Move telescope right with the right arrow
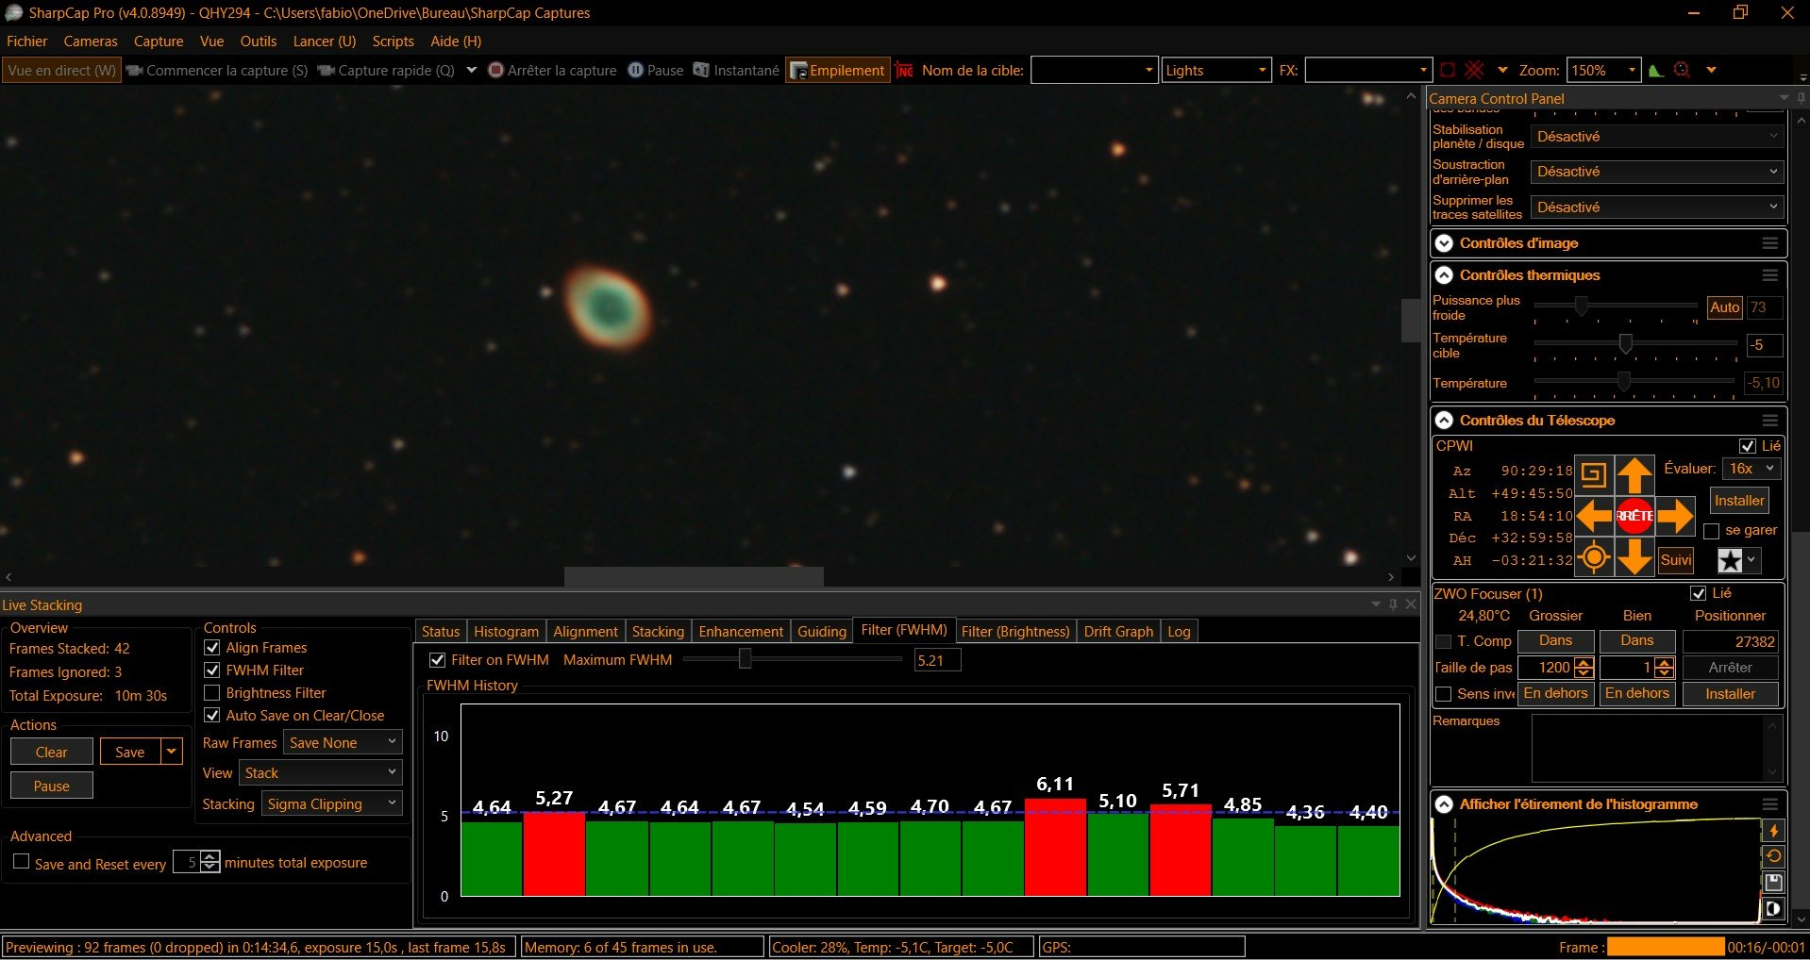The height and width of the screenshot is (960, 1810). pyautogui.click(x=1675, y=516)
